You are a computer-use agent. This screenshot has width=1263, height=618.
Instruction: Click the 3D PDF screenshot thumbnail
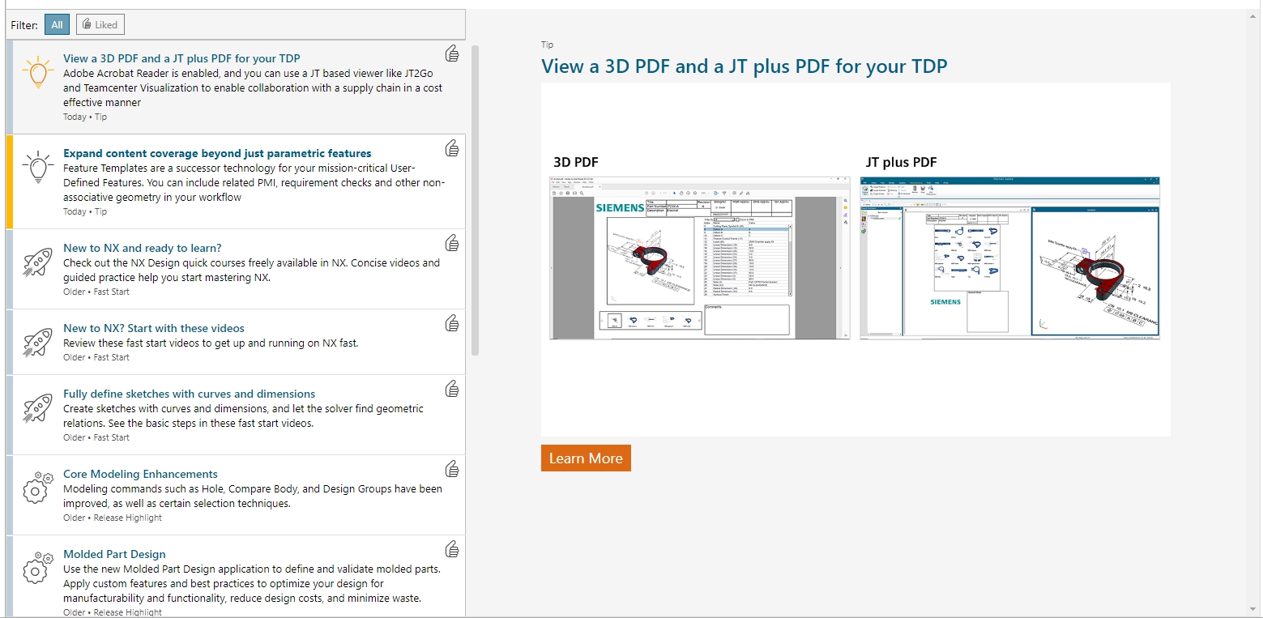700,258
